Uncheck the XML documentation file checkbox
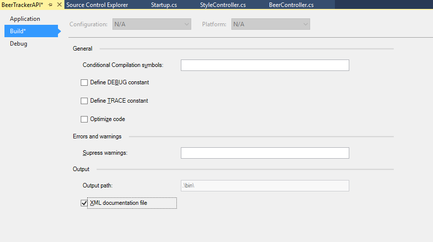433x242 pixels. (x=84, y=203)
